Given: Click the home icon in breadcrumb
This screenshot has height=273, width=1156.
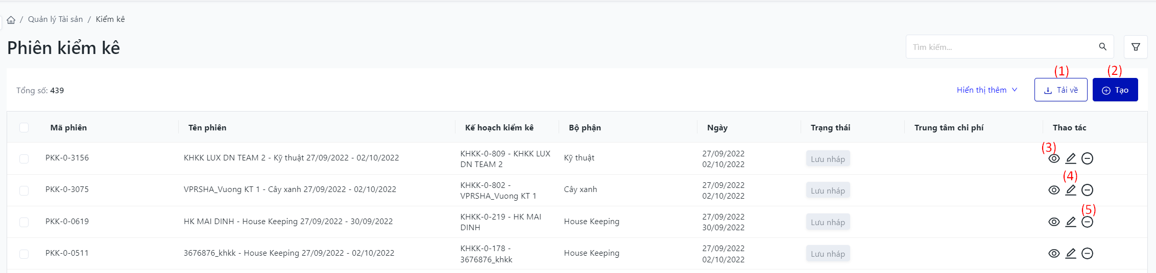Looking at the screenshot, I should pyautogui.click(x=11, y=20).
